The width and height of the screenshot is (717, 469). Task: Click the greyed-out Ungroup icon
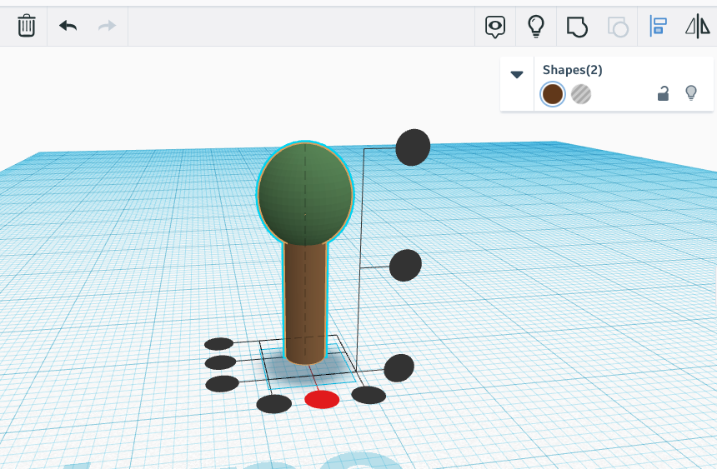(618, 27)
